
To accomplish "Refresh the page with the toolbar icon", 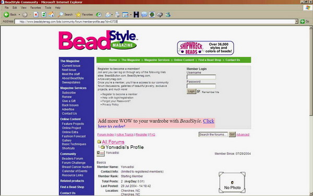I will [44, 15].
